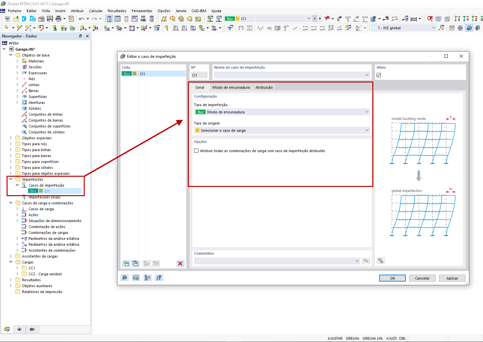Click the Comentário input field
This screenshot has height=342, width=483.
click(x=276, y=261)
